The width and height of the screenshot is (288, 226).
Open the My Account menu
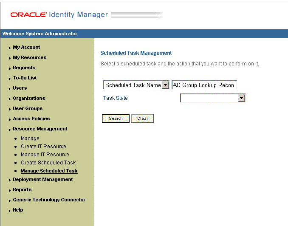(x=26, y=48)
